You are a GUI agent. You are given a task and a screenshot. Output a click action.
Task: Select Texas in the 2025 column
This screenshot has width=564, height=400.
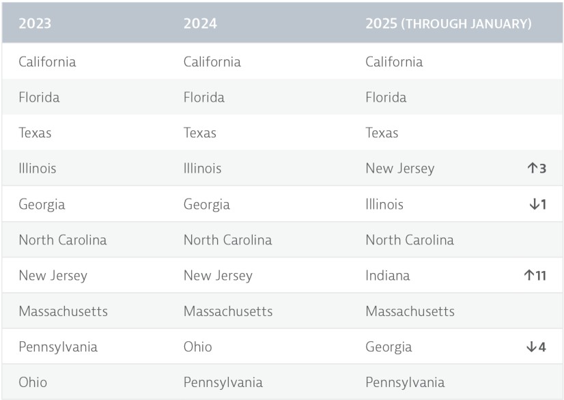382,133
